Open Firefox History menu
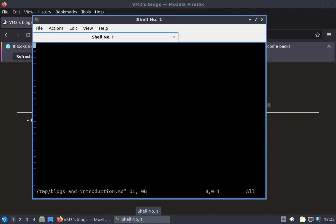Screen dimensions: 336x224 pos(44,12)
